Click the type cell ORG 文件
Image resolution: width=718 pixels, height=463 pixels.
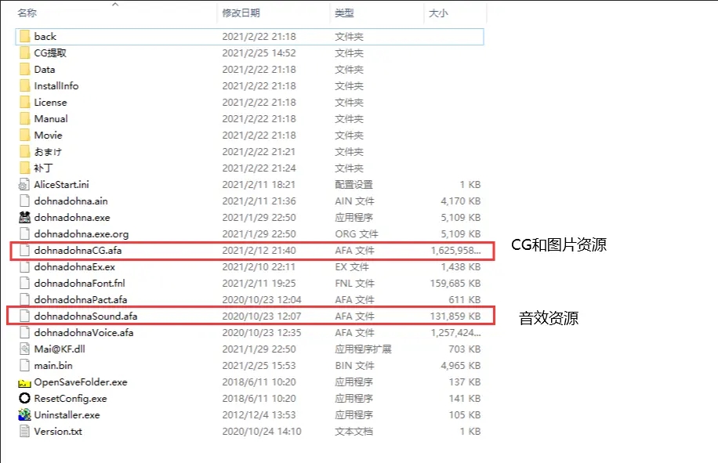click(356, 233)
